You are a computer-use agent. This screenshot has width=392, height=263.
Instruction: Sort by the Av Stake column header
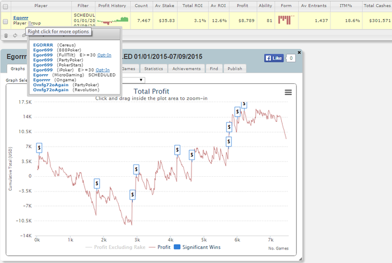pos(165,6)
